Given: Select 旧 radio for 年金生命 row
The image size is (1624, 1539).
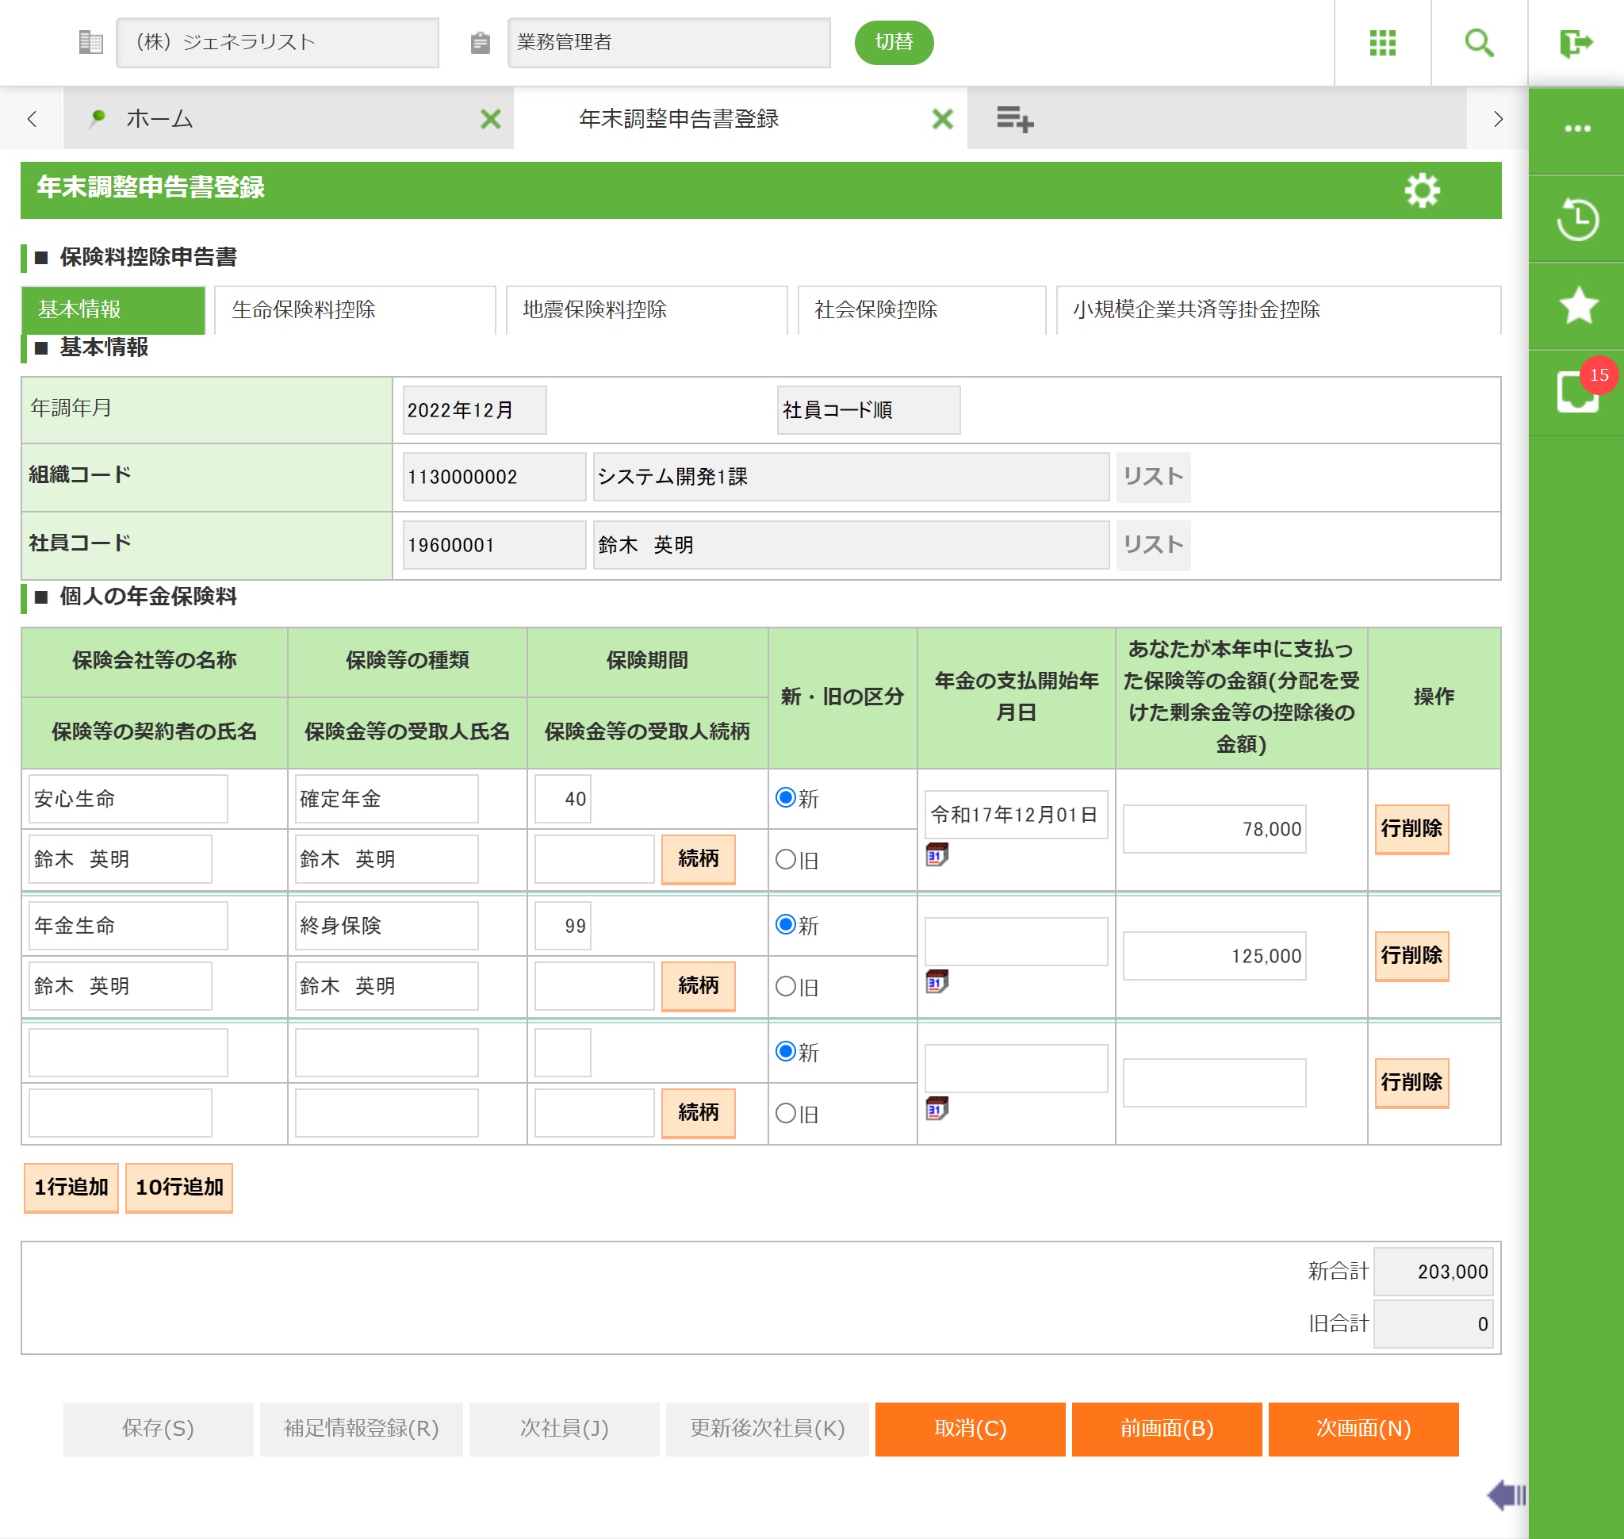Looking at the screenshot, I should (x=786, y=986).
